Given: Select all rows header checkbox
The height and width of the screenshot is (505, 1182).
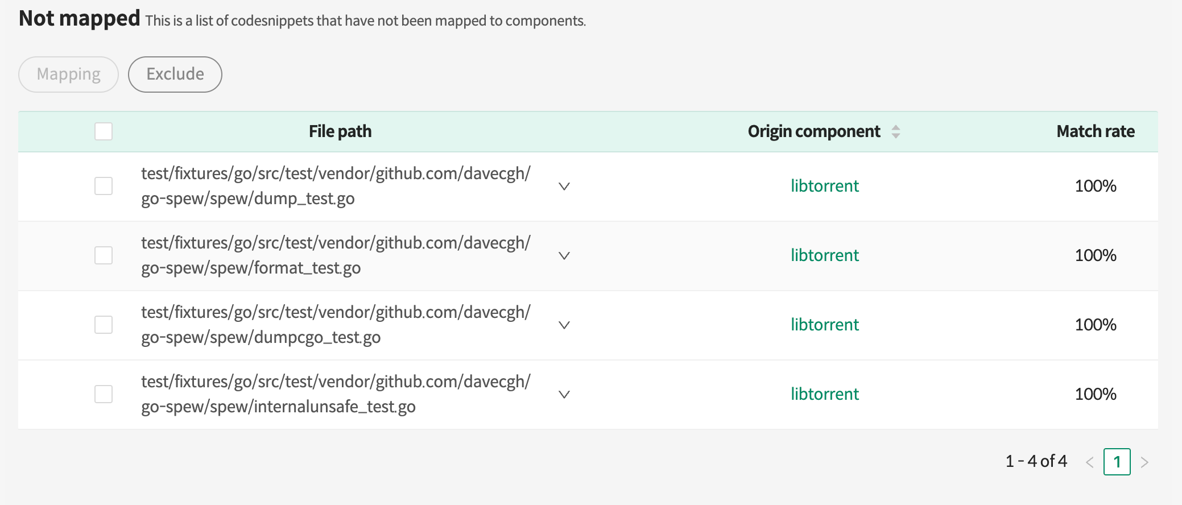Looking at the screenshot, I should pyautogui.click(x=104, y=131).
